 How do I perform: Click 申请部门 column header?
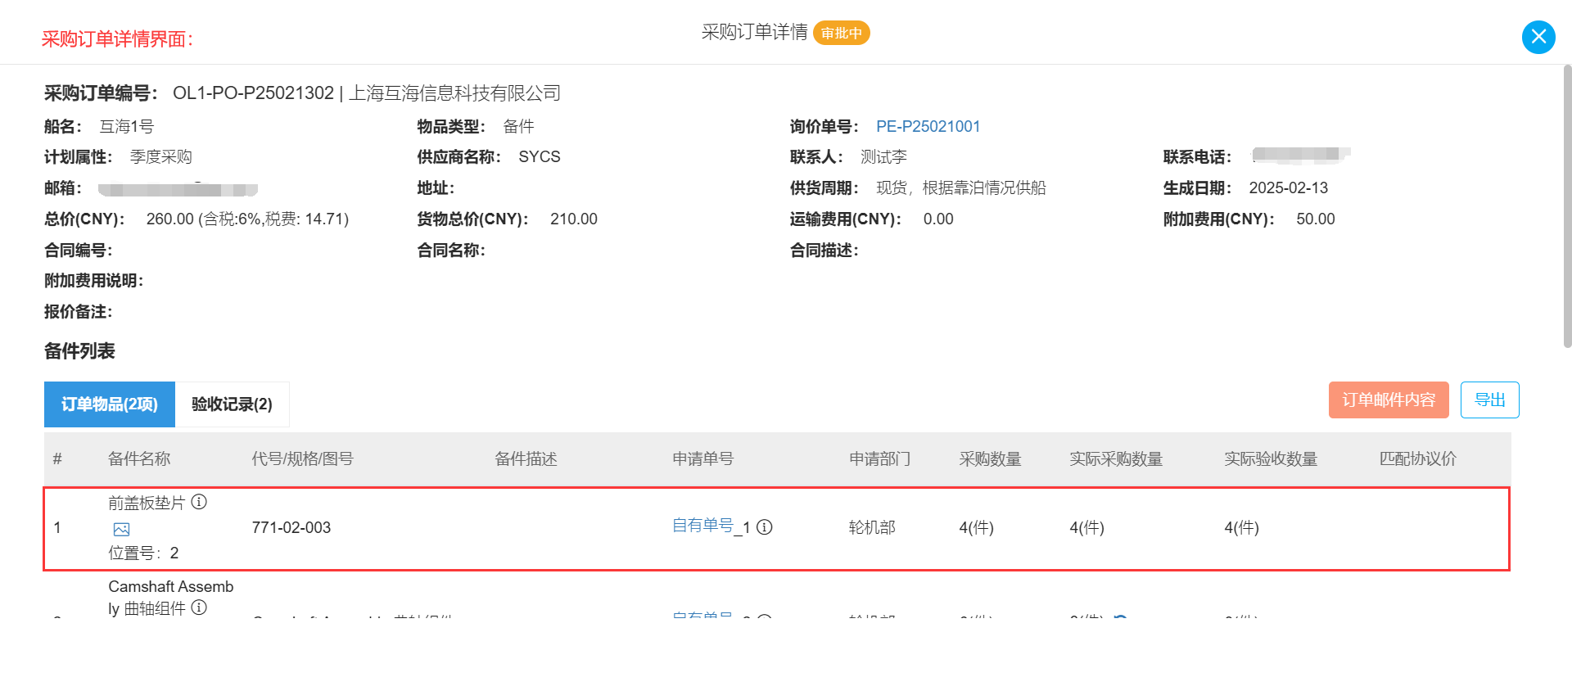[879, 459]
